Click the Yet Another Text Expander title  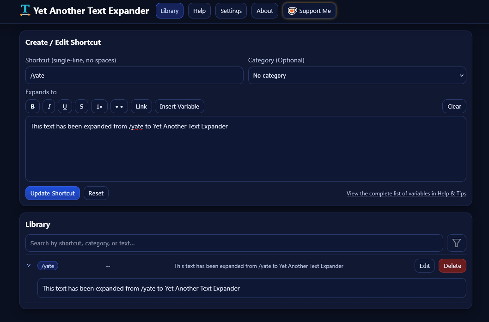(x=91, y=11)
